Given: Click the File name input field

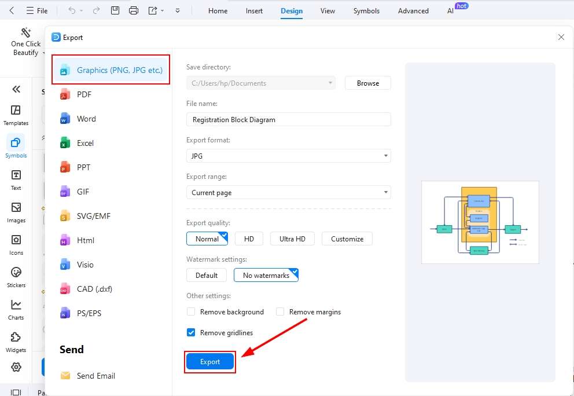Looking at the screenshot, I should pyautogui.click(x=288, y=119).
